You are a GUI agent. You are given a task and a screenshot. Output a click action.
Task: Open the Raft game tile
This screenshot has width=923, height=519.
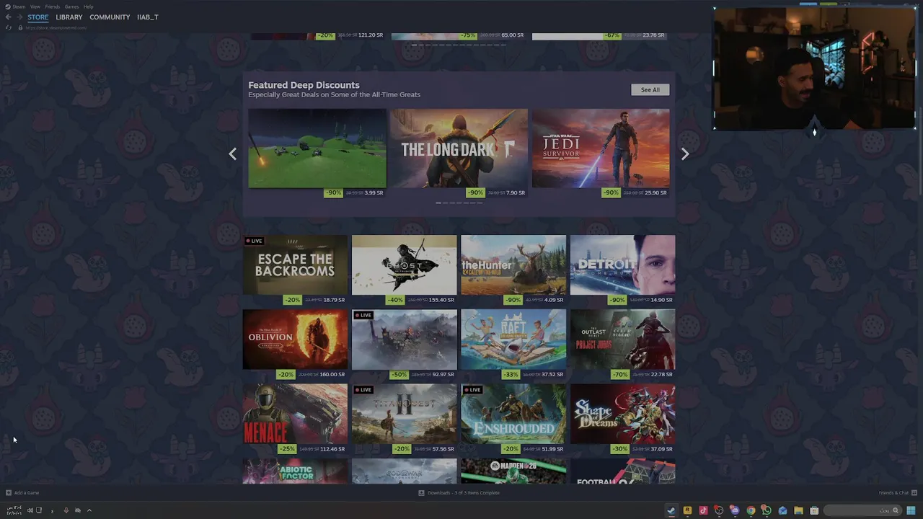513,340
